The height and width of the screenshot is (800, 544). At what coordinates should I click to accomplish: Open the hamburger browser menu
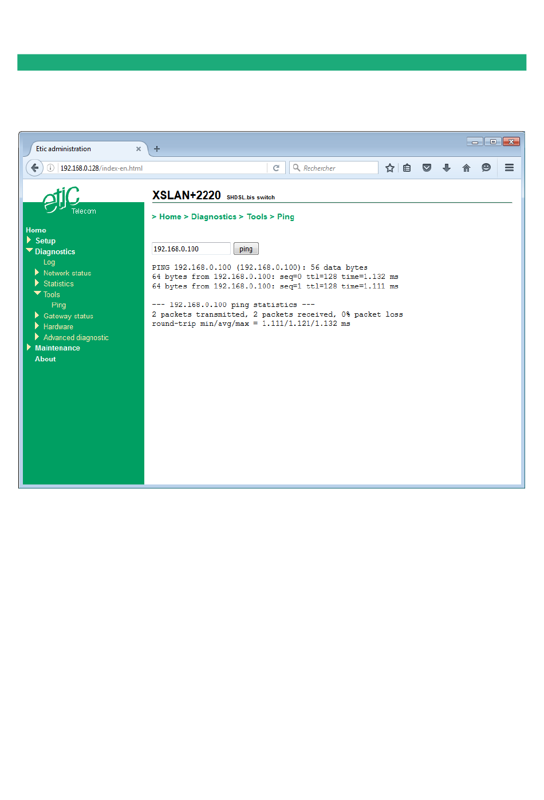tap(509, 168)
